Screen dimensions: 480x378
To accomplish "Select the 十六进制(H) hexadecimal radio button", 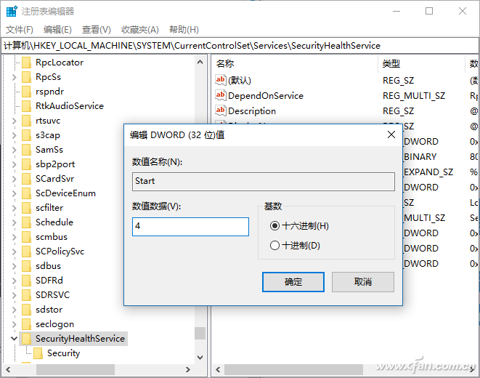I will click(274, 226).
